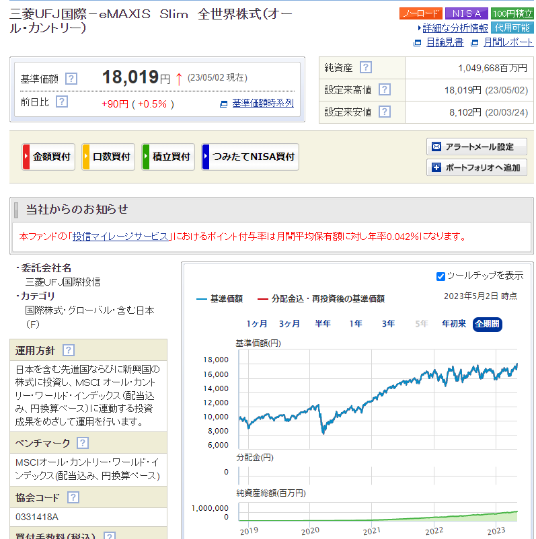This screenshot has height=539, width=536.
Task: Click the 積立買付 button
Action: click(168, 157)
